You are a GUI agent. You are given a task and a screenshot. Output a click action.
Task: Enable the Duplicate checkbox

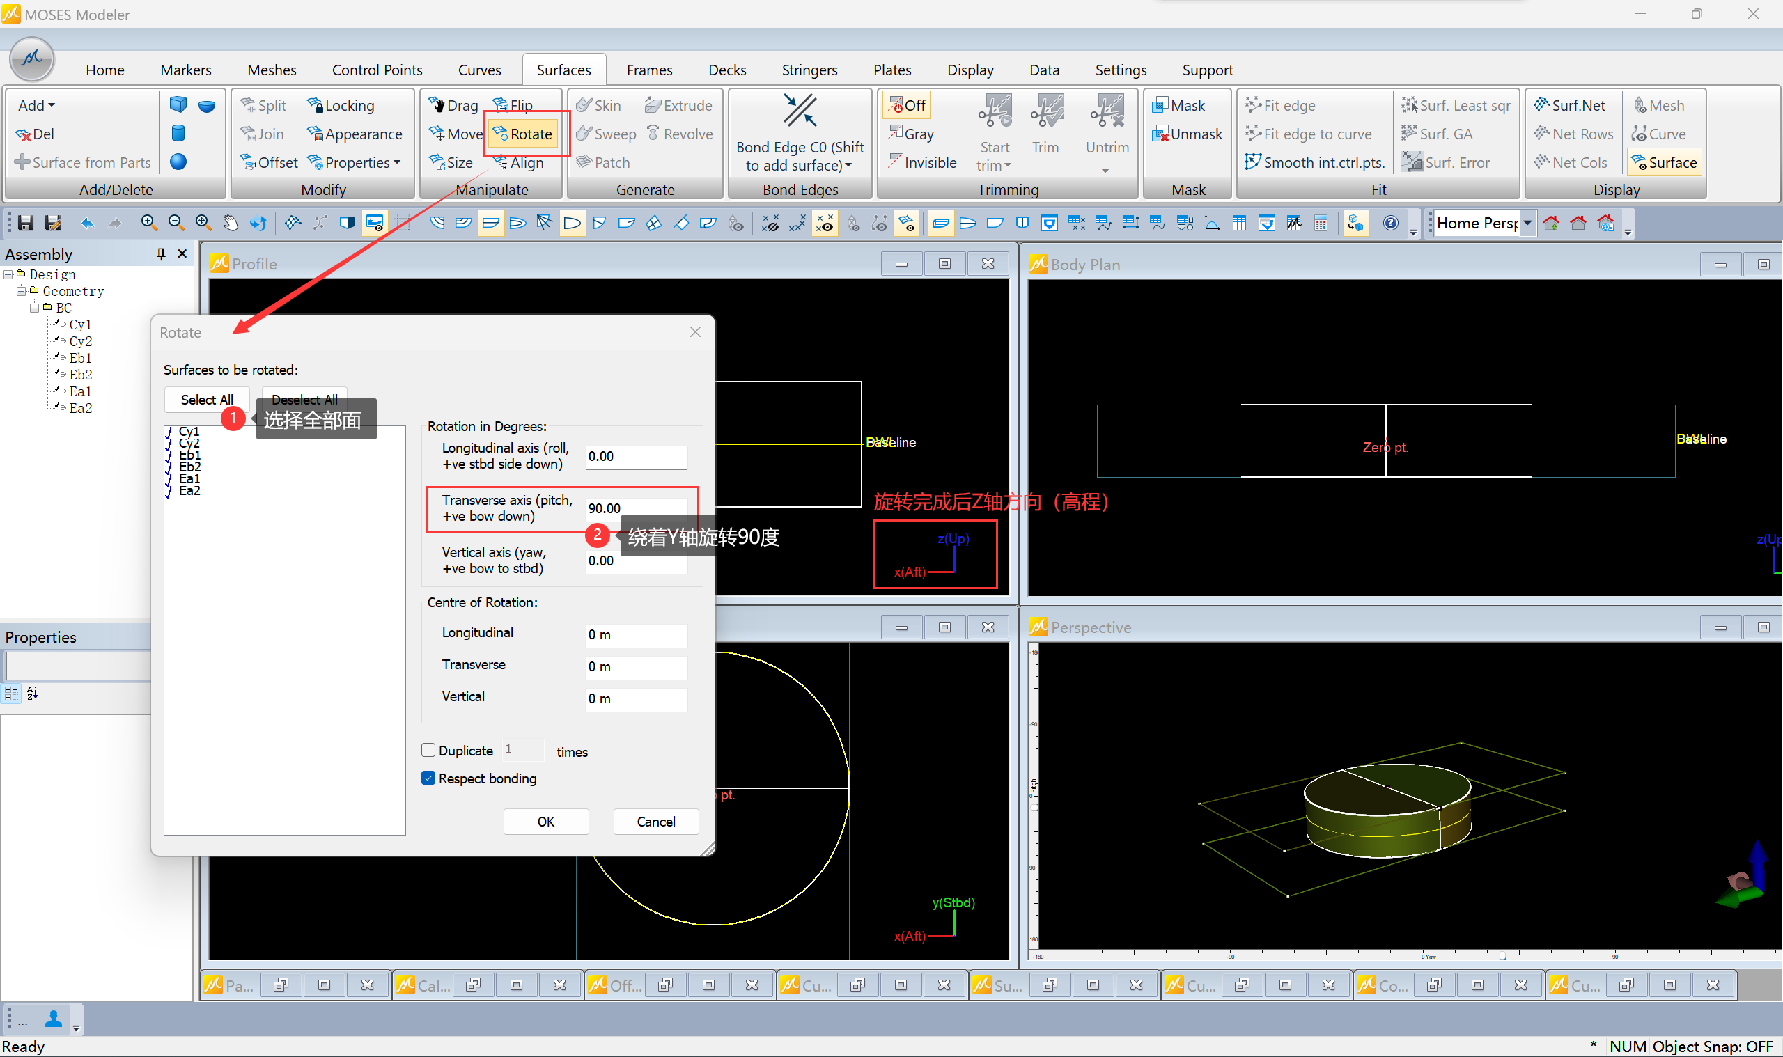428,750
